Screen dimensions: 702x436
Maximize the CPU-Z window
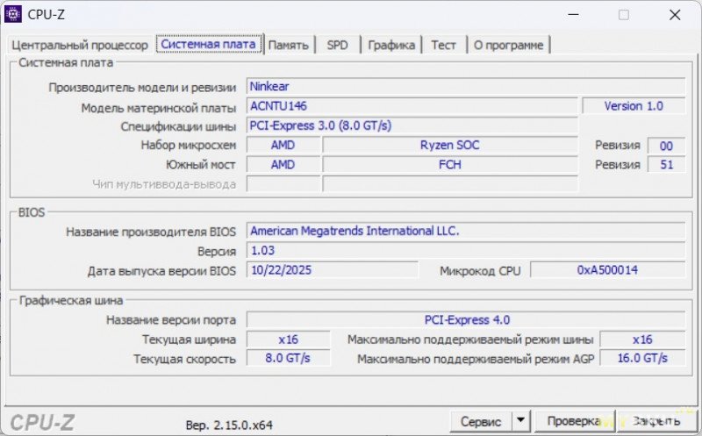[623, 14]
